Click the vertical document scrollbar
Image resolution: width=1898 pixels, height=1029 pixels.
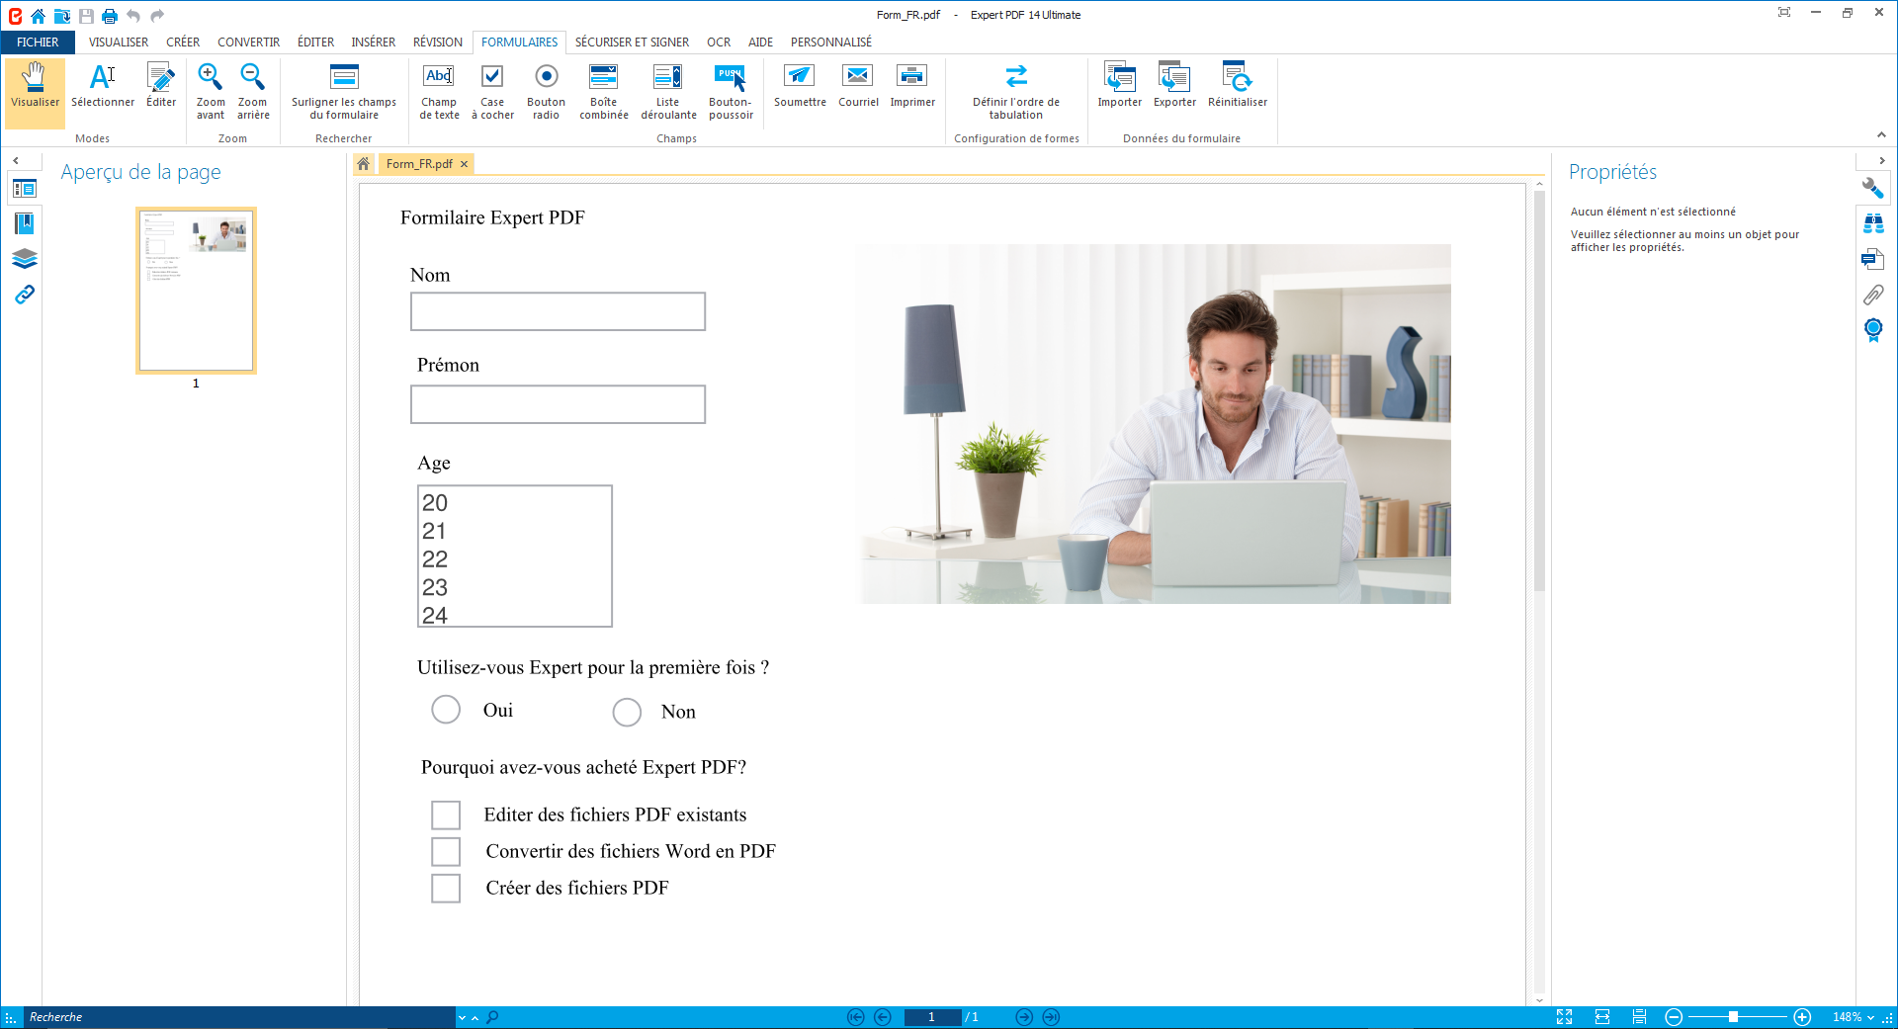click(1539, 390)
